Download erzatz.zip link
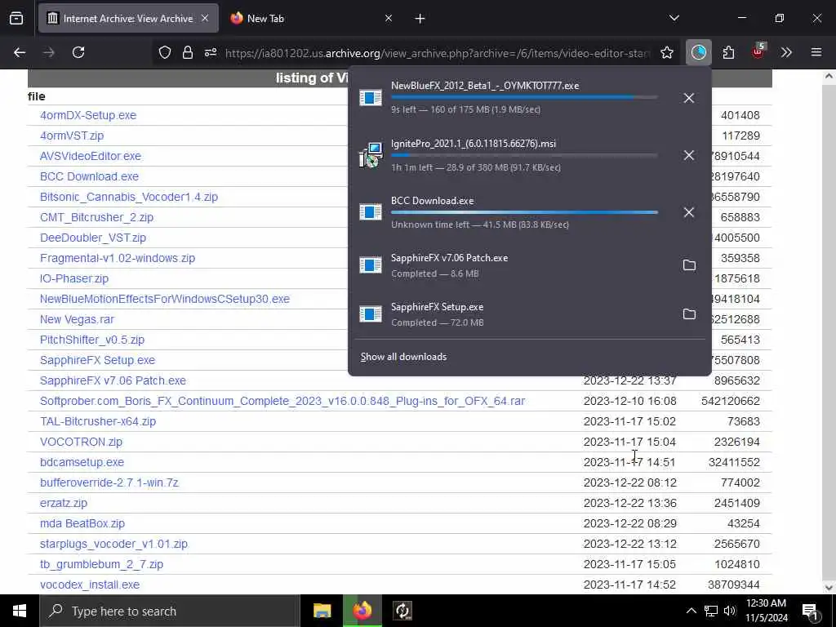The width and height of the screenshot is (836, 627). click(x=64, y=503)
